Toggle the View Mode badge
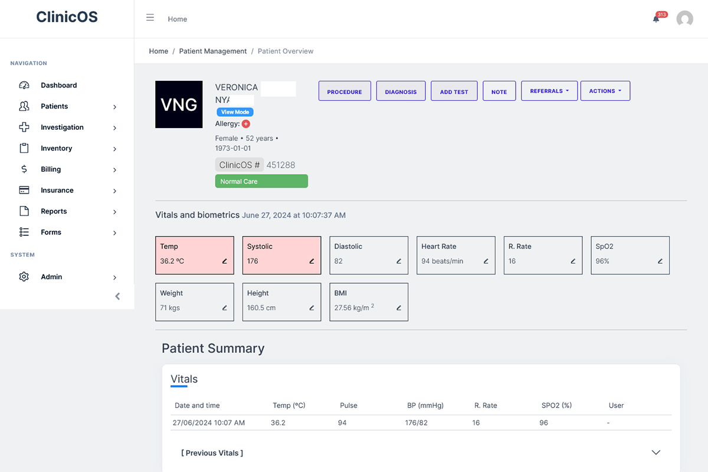 235,112
